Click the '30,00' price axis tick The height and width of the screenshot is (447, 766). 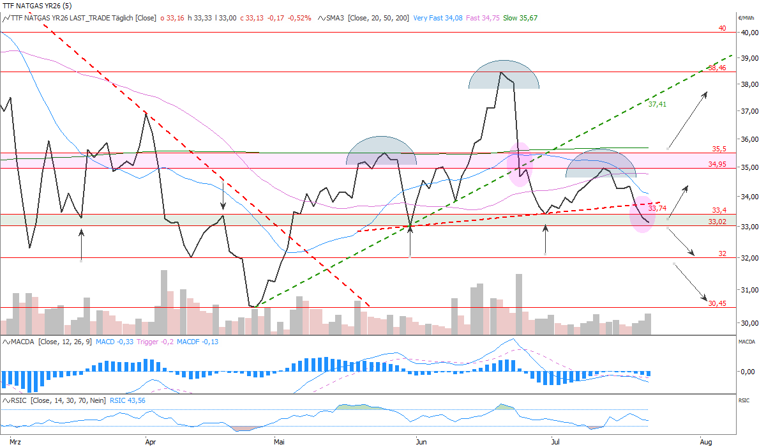[x=748, y=322]
